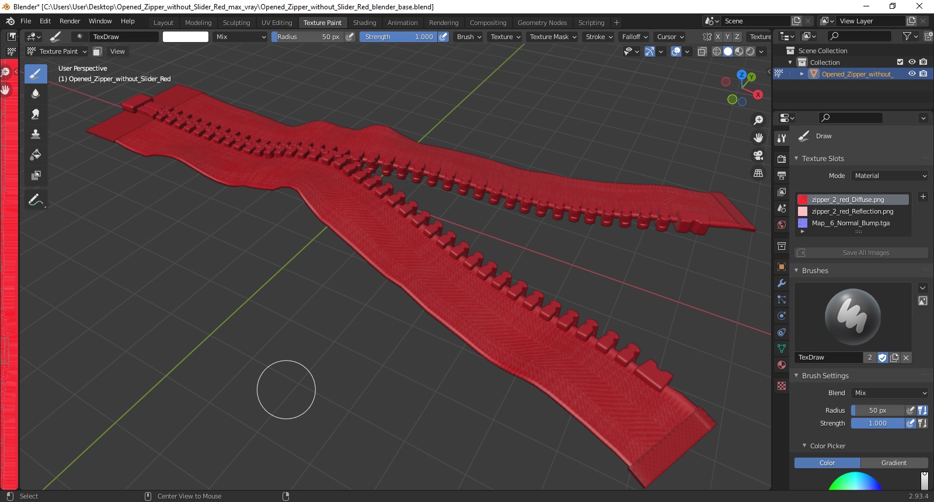The width and height of the screenshot is (934, 502).
Task: Open the Scene properties tab icon
Action: (782, 208)
